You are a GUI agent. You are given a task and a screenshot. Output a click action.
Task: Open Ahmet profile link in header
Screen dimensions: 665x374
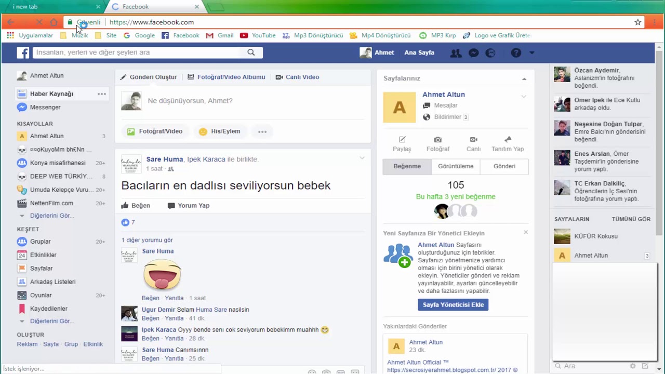[377, 52]
